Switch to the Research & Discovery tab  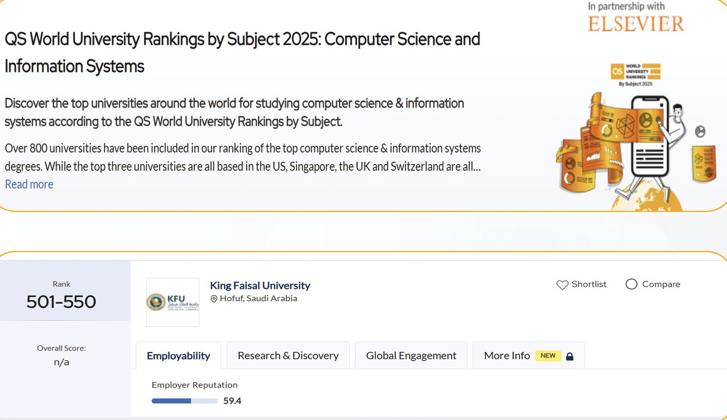[x=288, y=356]
